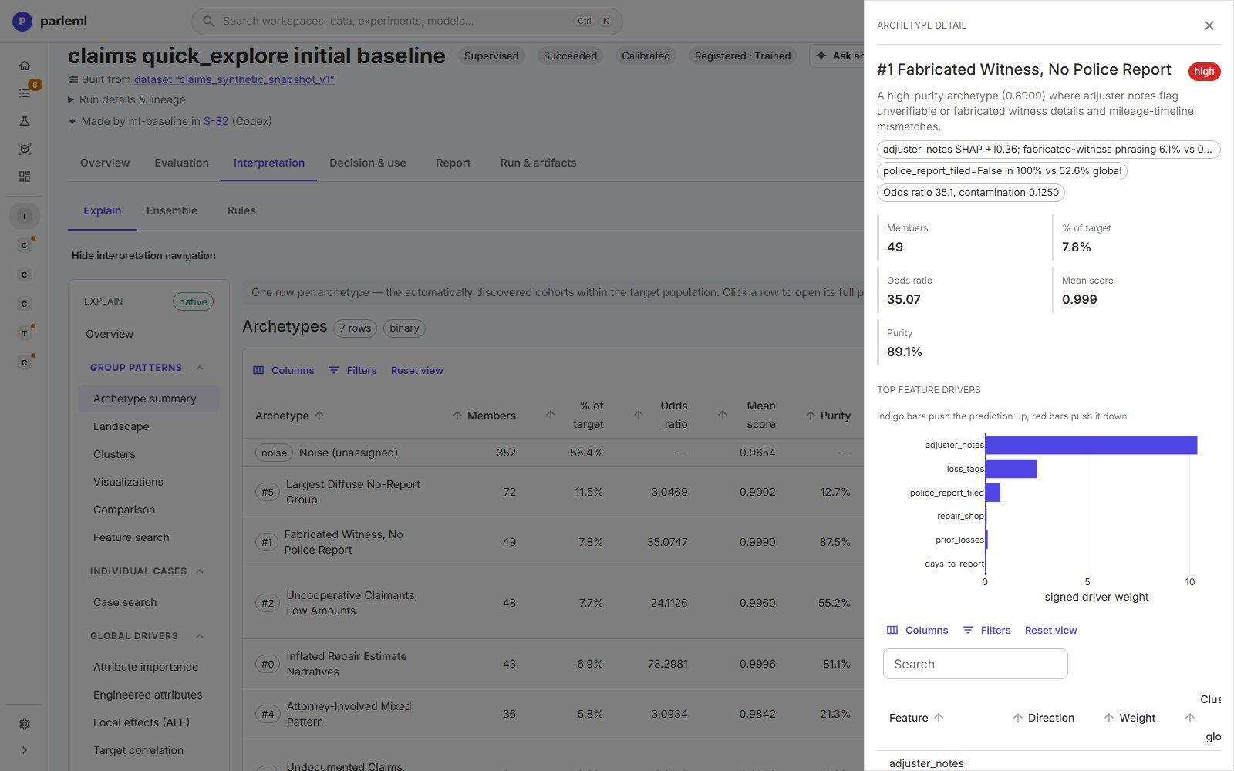Click the loss_tags bar in driver chart
This screenshot has width=1234, height=771.
point(1010,469)
